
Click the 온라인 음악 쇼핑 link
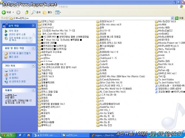17,34
